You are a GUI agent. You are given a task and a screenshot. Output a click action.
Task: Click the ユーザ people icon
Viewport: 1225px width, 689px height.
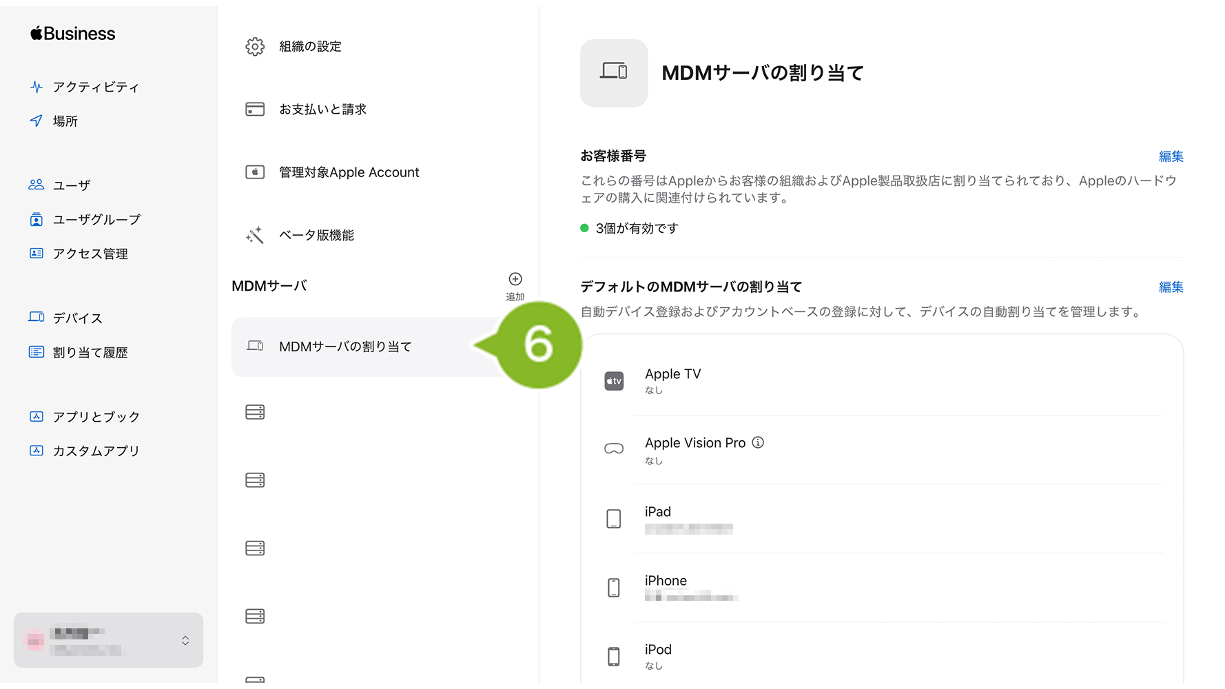pyautogui.click(x=37, y=185)
